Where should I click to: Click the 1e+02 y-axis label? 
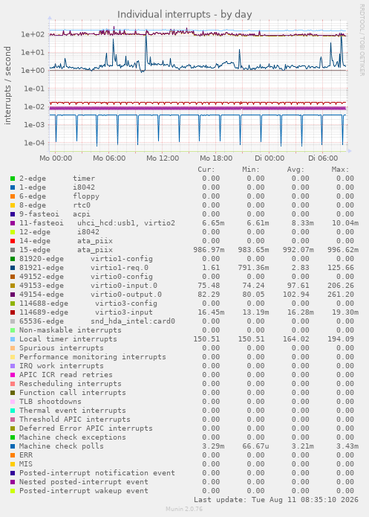coord(33,34)
